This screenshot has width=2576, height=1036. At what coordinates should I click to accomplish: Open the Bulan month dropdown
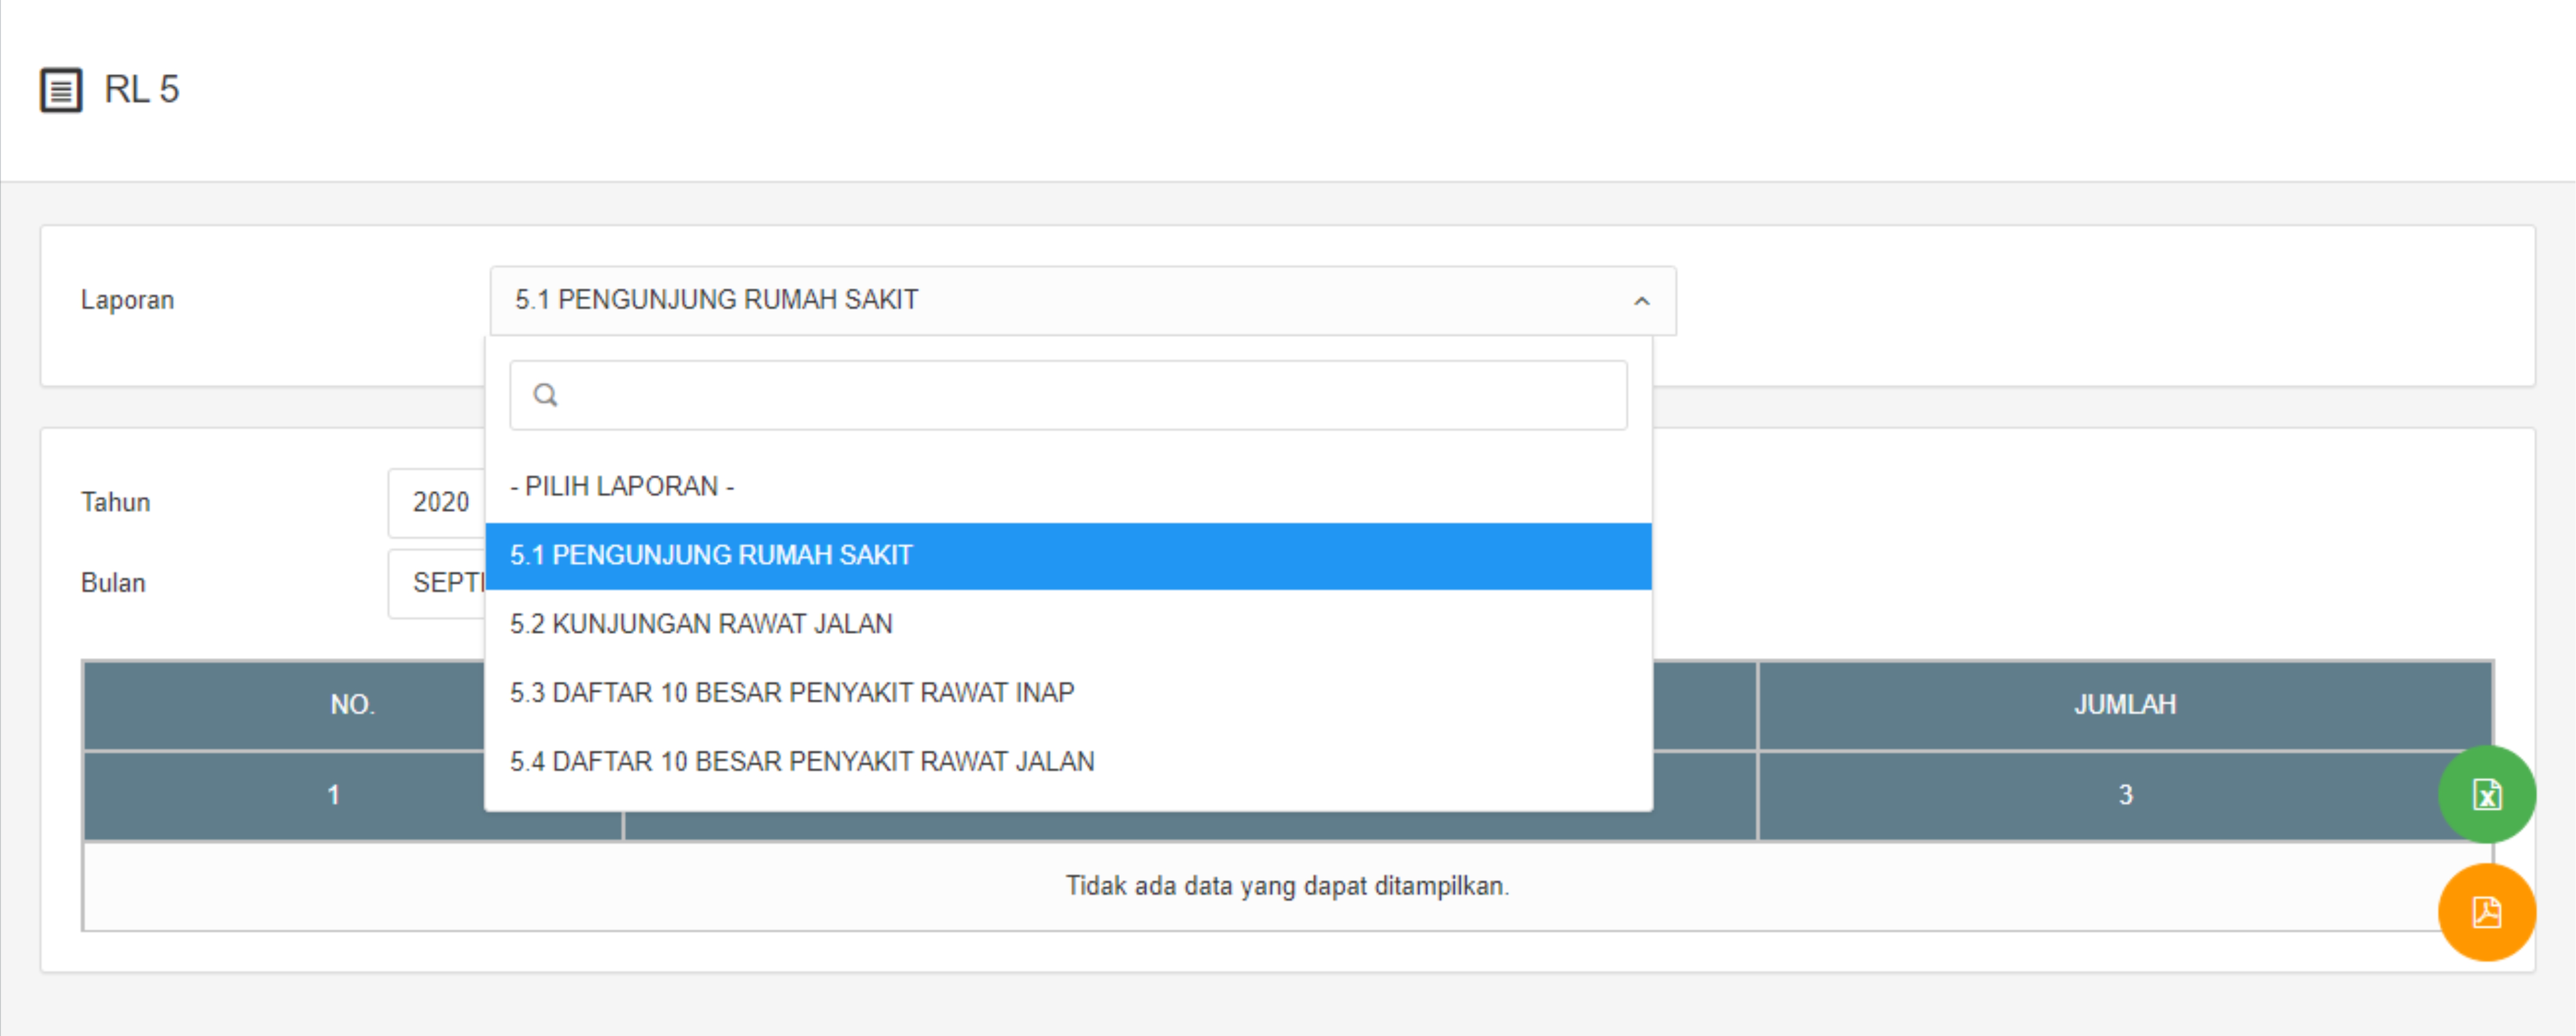438,583
